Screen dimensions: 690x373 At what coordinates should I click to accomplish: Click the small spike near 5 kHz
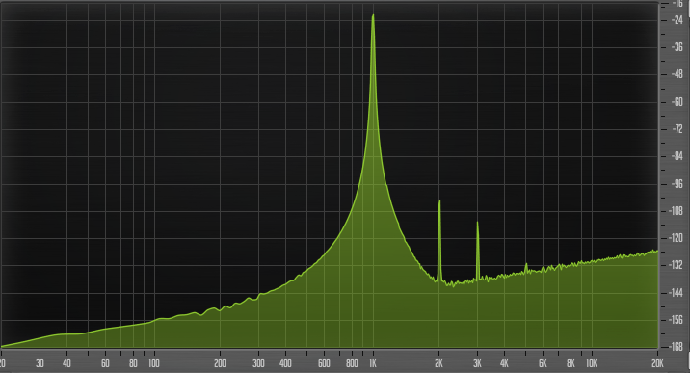pos(526,265)
